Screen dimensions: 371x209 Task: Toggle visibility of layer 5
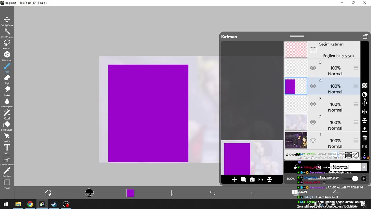(313, 68)
